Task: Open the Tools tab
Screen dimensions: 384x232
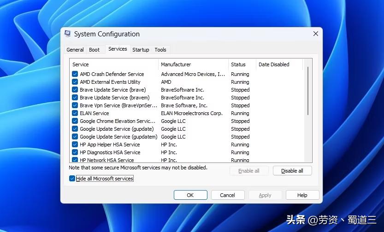Action: [160, 50]
